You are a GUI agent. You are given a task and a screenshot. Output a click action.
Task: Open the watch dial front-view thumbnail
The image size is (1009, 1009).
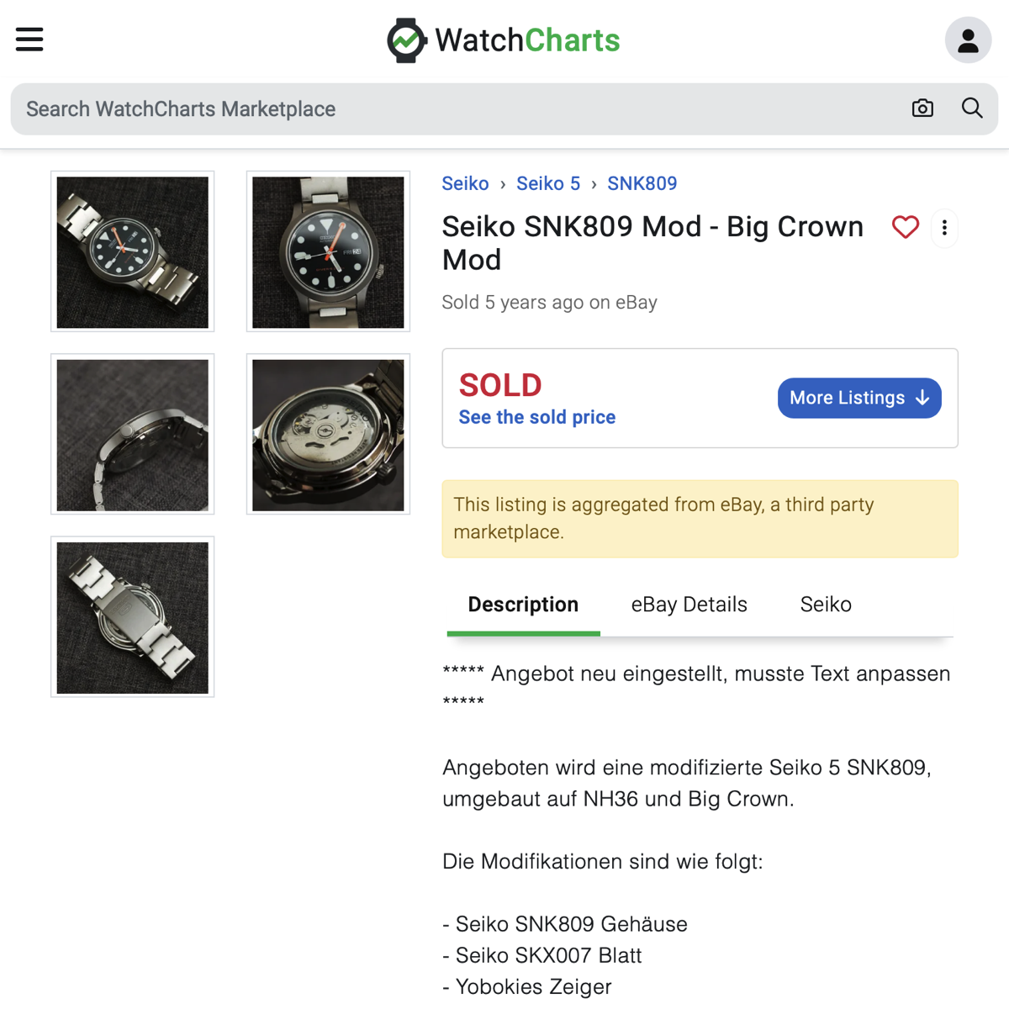click(328, 251)
